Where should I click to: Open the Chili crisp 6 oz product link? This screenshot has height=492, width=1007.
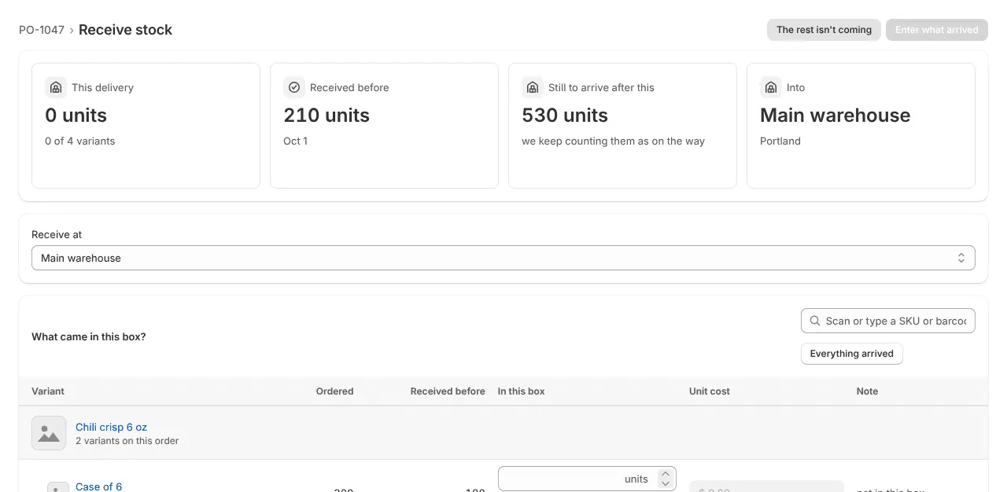click(111, 427)
